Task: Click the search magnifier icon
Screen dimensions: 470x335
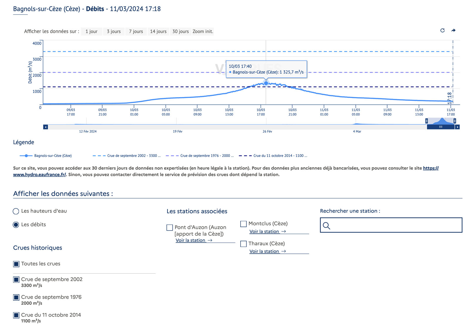Action: click(326, 226)
